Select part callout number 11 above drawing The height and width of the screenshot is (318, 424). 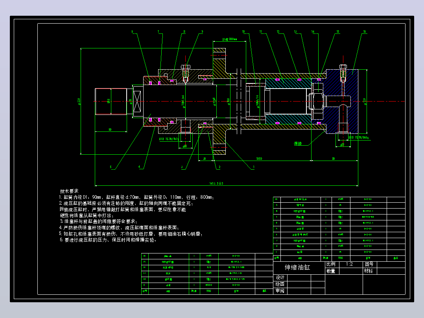coord(261,31)
